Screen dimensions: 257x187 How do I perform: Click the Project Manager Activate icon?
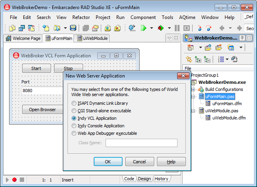(x=190, y=47)
